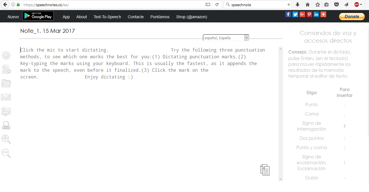Open the settings gear in left sidebar
369x192 pixels.
6,55
